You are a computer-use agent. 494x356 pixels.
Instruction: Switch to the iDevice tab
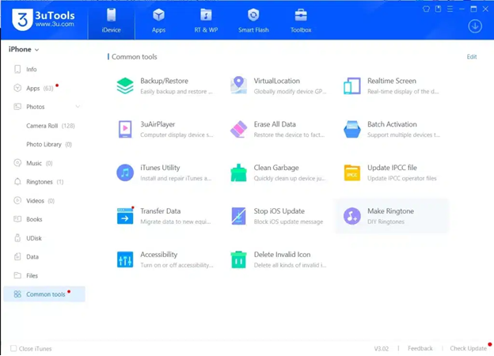111,21
